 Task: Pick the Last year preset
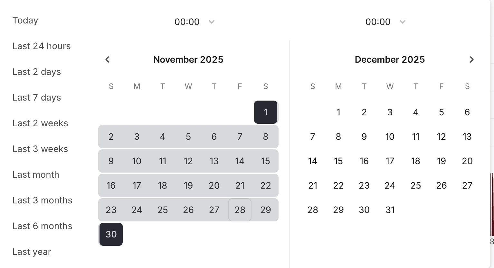tap(32, 252)
